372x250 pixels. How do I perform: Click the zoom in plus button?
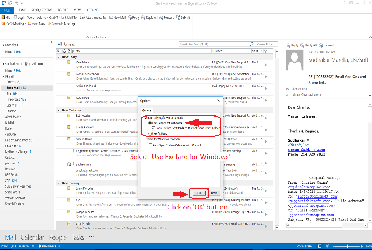point(362,246)
